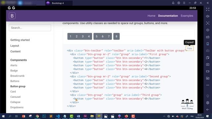Show more tools ellipsis
The width and height of the screenshot is (212, 119).
coord(208,85)
